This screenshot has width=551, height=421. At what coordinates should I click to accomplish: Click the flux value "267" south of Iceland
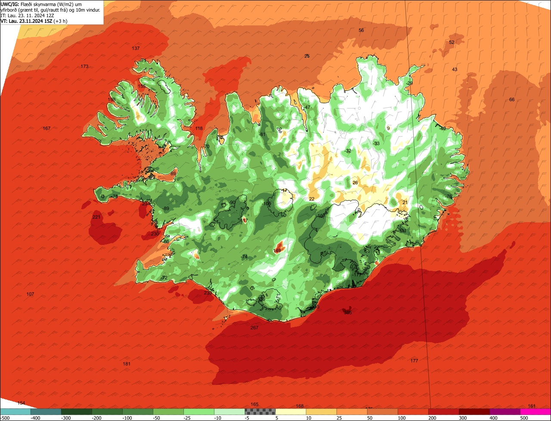pyautogui.click(x=254, y=328)
